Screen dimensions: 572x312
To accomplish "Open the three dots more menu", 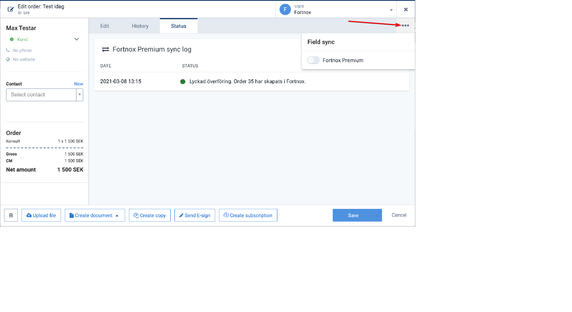I will point(405,25).
